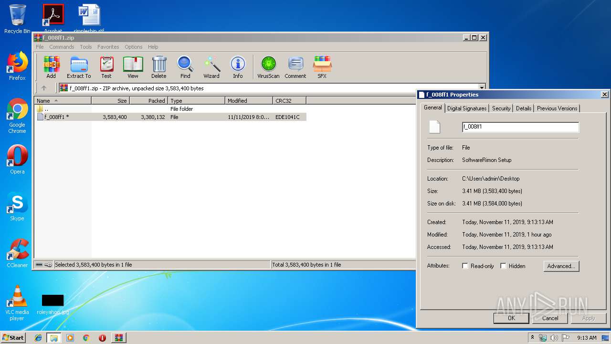Image resolution: width=611 pixels, height=344 pixels.
Task: Open the Wizard tool
Action: pos(211,67)
